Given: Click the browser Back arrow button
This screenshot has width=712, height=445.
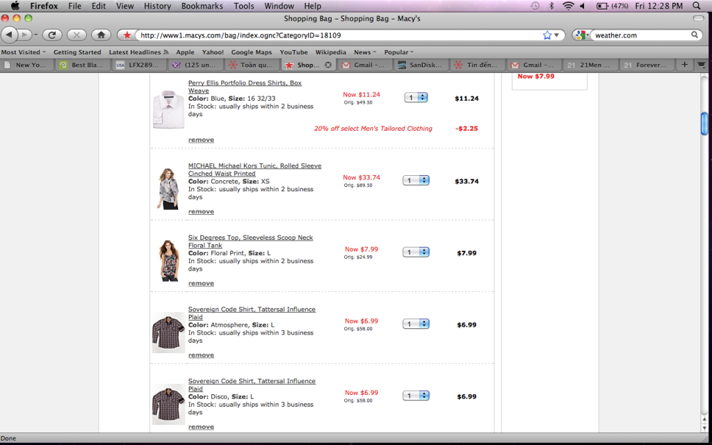Looking at the screenshot, I should pos(10,34).
